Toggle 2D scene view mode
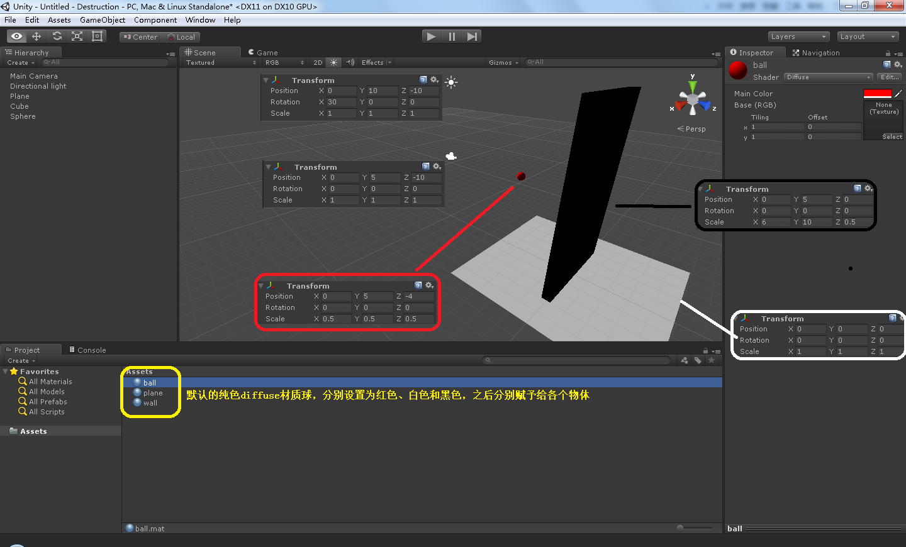Screen dimensions: 906x547 click(x=318, y=63)
